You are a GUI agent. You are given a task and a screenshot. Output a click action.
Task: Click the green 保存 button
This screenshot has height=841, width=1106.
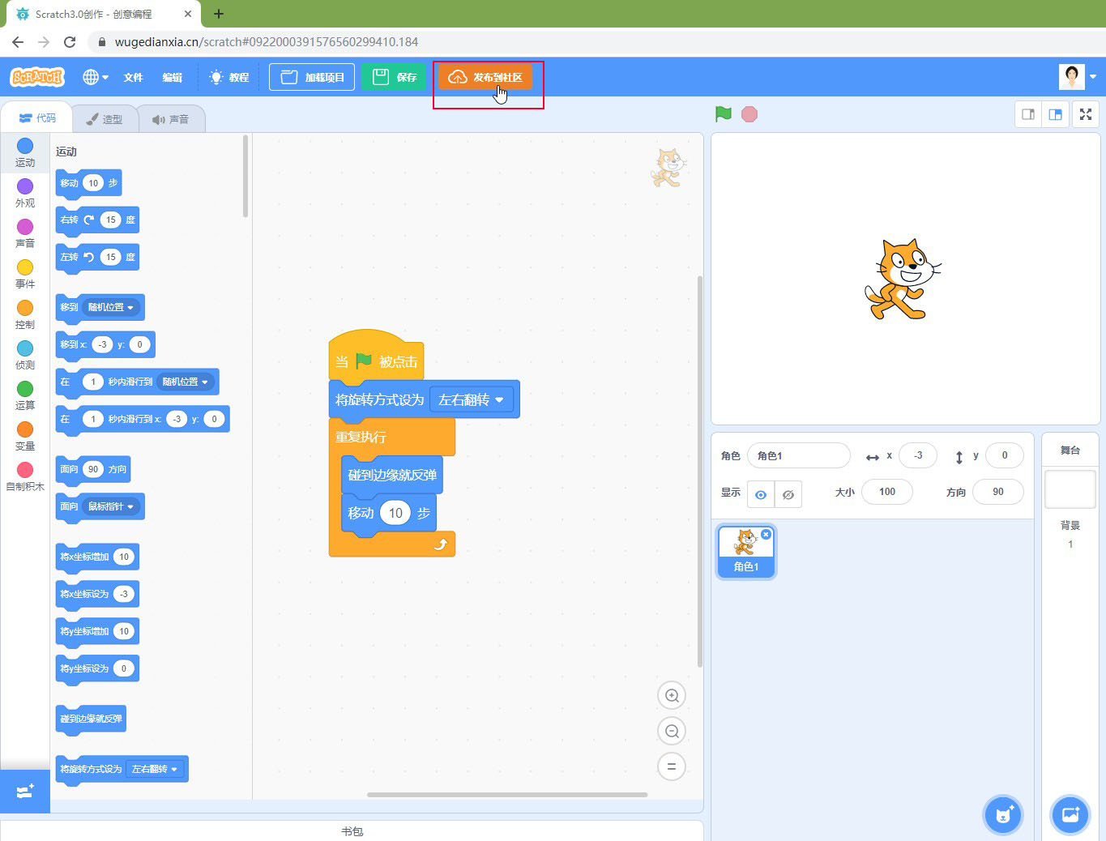coord(393,77)
